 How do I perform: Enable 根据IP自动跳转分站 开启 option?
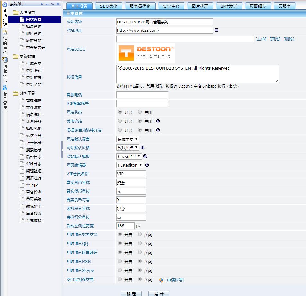pos(120,130)
